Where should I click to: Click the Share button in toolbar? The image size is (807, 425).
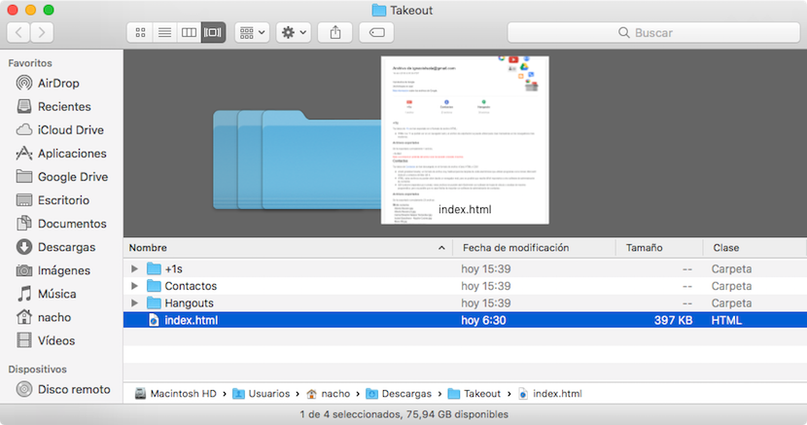pos(335,33)
